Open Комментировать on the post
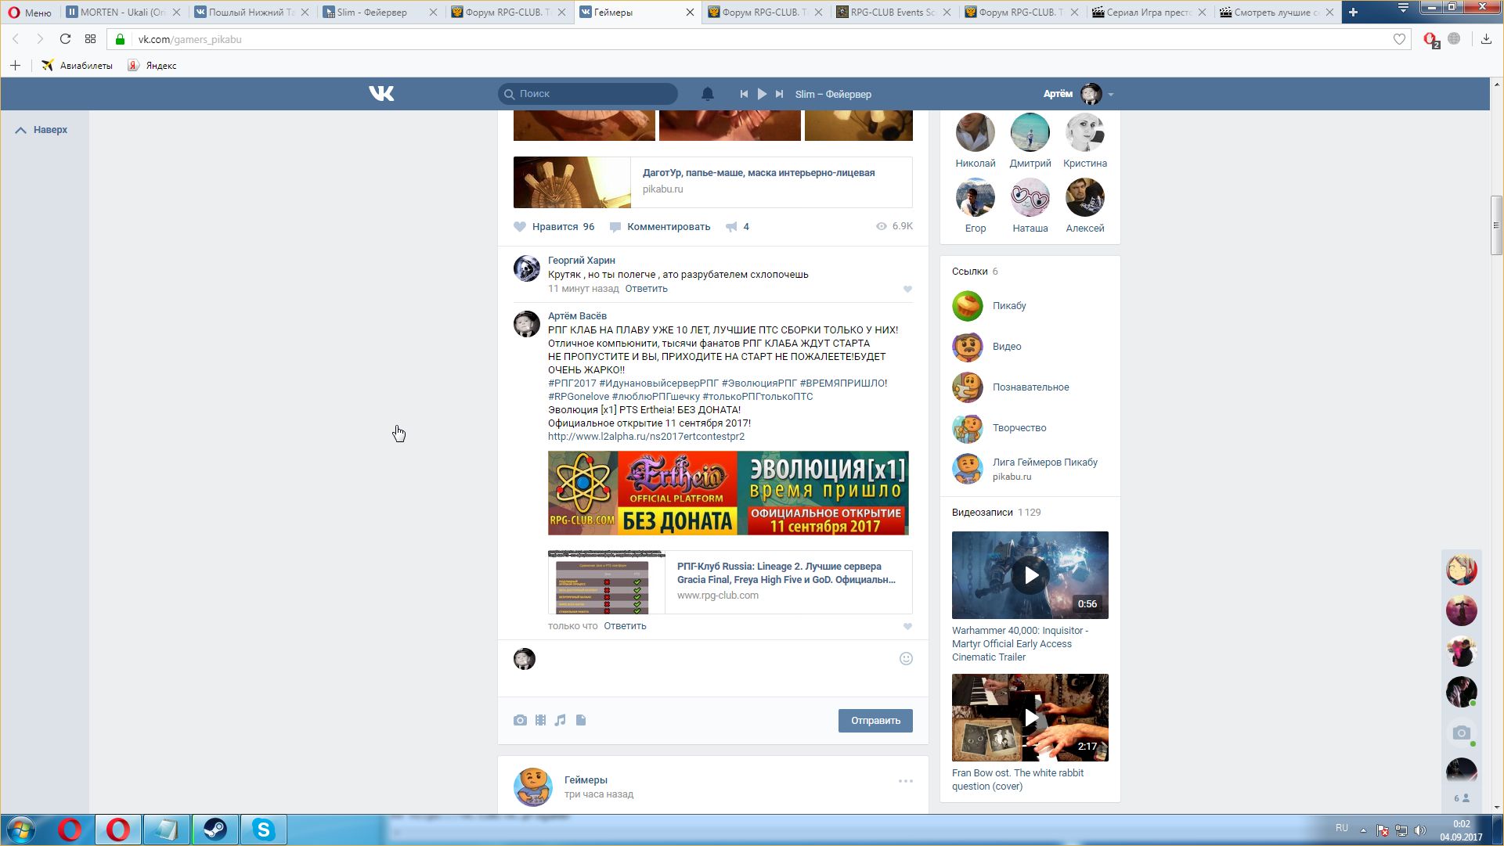Screen dimensions: 1504x846 pos(660,227)
